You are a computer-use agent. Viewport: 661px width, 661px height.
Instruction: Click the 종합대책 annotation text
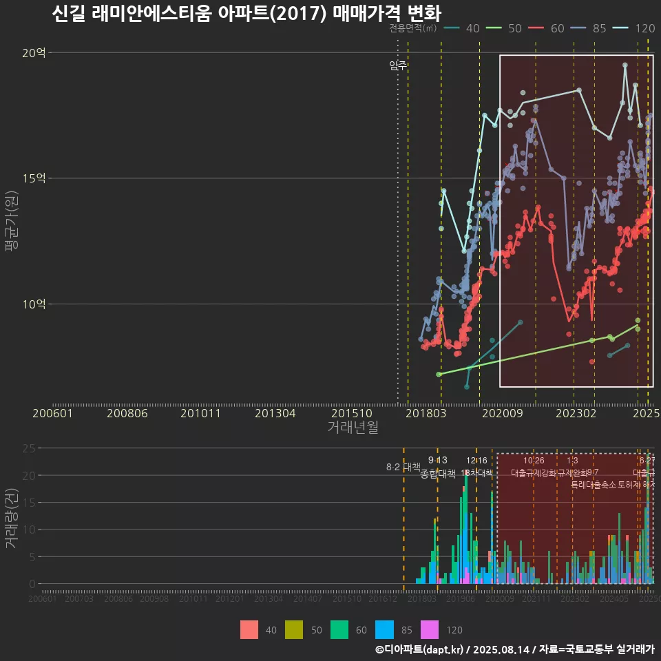pos(438,474)
